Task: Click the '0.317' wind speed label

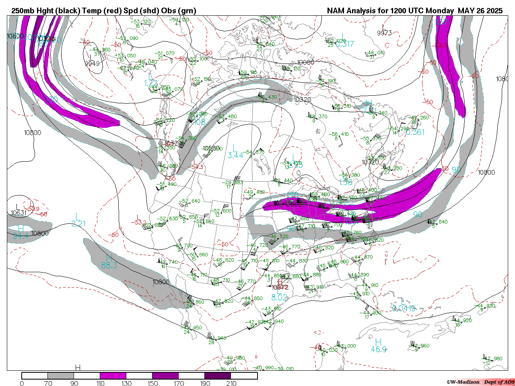Action: 344,44
